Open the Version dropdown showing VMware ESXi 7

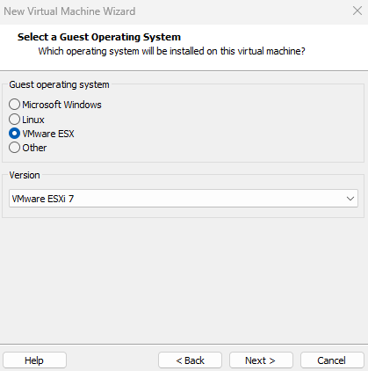184,199
